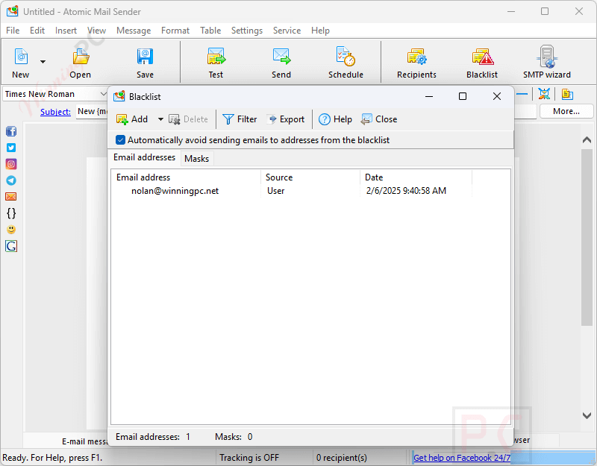The width and height of the screenshot is (597, 466).
Task: Open the Help menu in menu bar
Action: [320, 31]
